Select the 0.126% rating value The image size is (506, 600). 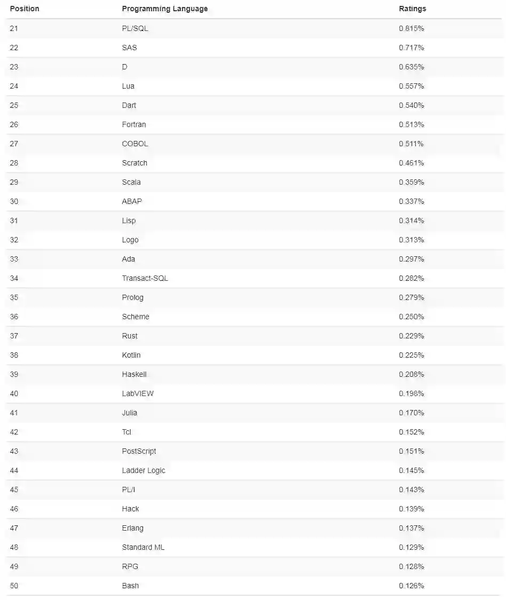tap(412, 586)
